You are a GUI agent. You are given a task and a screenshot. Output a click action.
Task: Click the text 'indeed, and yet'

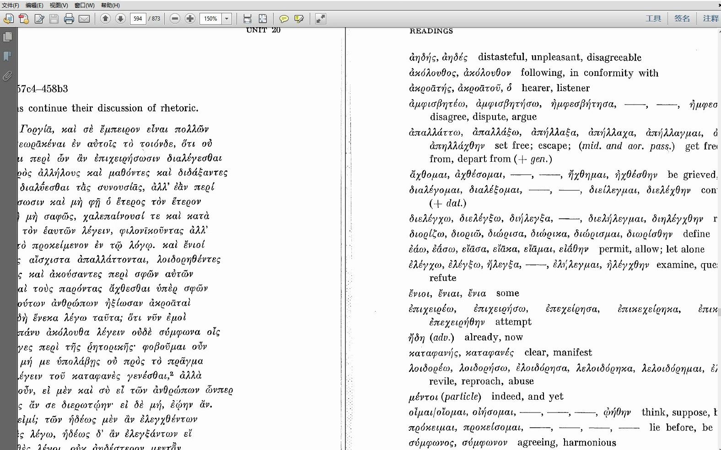coord(527,396)
